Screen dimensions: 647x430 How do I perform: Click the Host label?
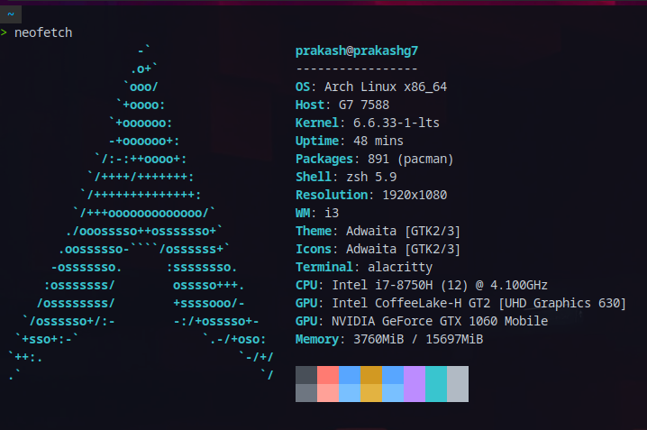pyautogui.click(x=309, y=105)
